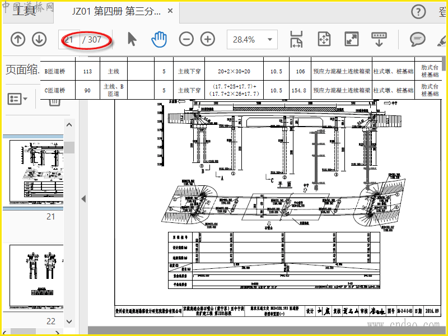Viewport: 448px width, 336px height.
Task: Open the thumbnail options dropdown menu
Action: point(18,99)
